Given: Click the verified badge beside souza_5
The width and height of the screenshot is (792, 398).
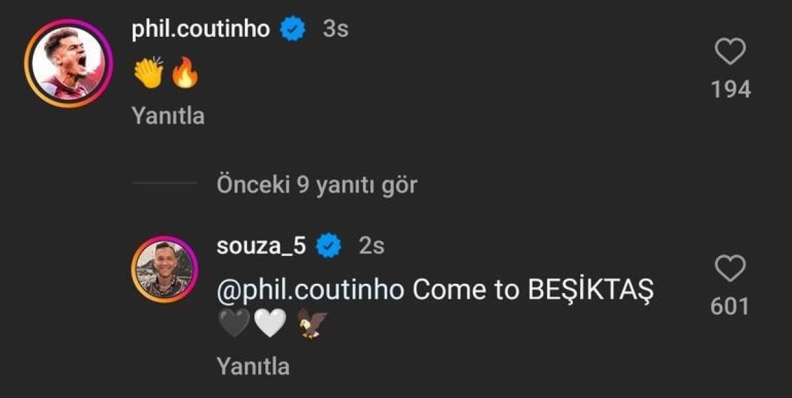Looking at the screenshot, I should coord(329,246).
